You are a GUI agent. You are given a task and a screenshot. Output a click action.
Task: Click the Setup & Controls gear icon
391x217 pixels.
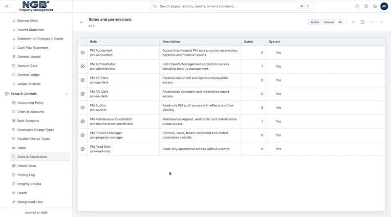(x=7, y=94)
